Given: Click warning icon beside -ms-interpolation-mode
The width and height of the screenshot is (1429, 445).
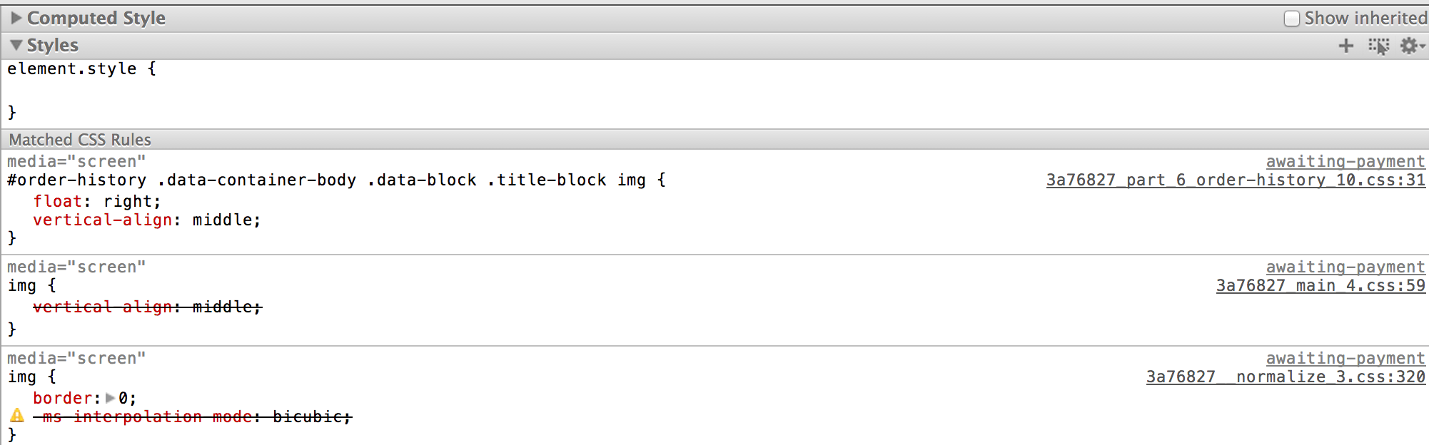Looking at the screenshot, I should [x=16, y=416].
